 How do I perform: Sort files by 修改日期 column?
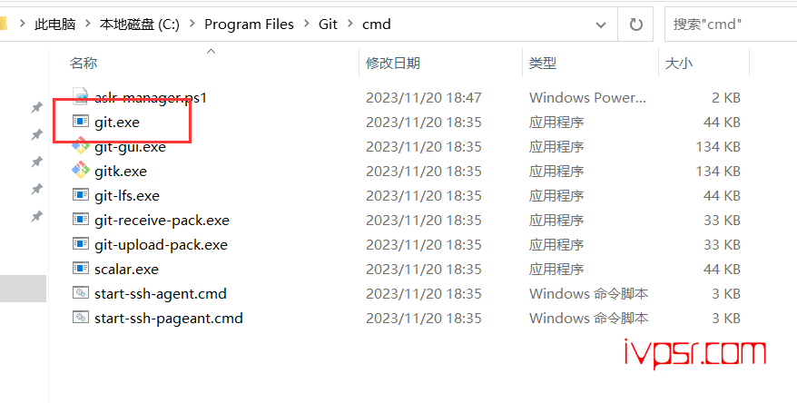click(393, 63)
